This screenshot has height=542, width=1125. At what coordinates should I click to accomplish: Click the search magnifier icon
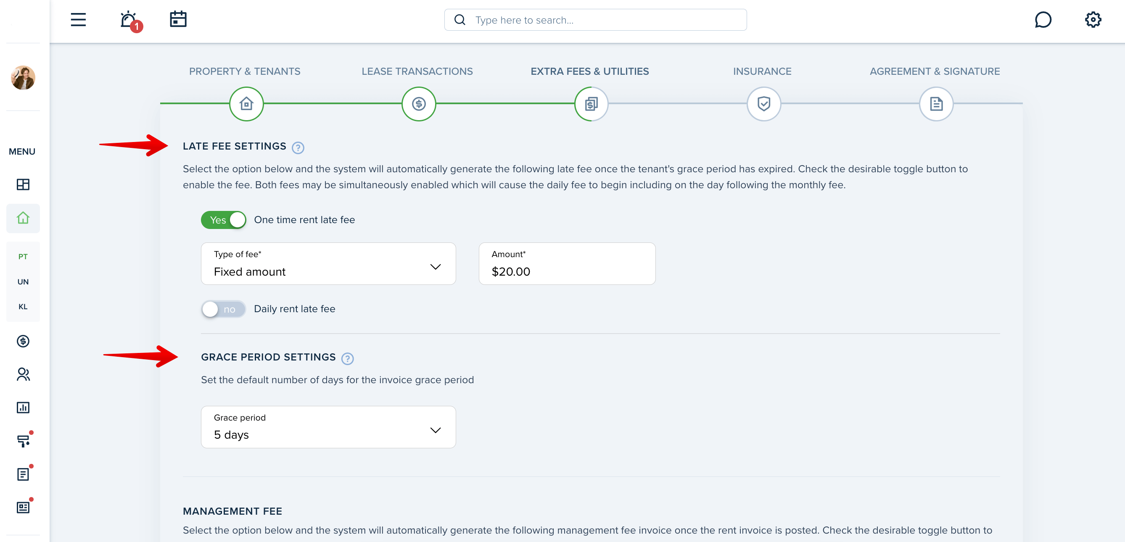click(x=460, y=20)
